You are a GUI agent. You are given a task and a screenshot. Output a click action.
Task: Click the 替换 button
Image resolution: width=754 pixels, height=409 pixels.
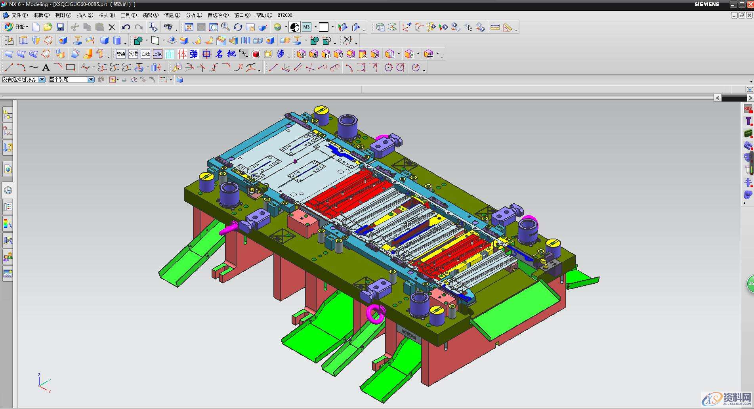click(x=120, y=54)
